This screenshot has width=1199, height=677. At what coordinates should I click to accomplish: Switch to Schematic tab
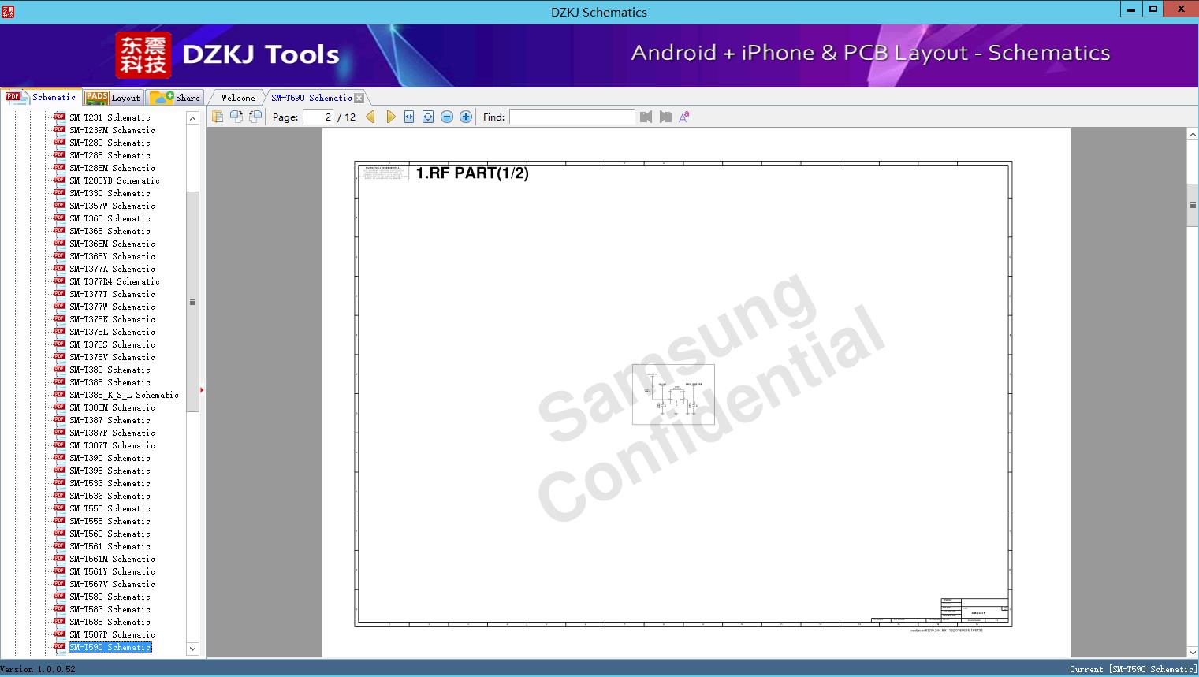click(x=41, y=97)
